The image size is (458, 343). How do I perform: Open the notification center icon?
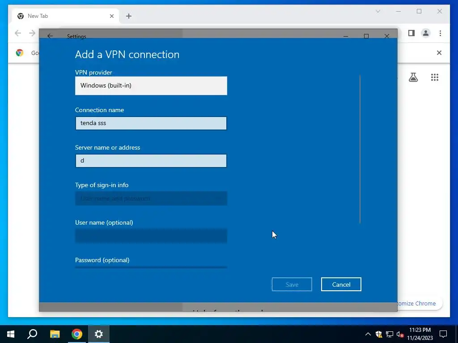tap(443, 334)
